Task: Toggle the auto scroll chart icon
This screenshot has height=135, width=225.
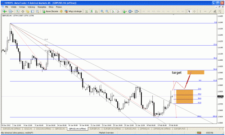Action: pos(113,11)
